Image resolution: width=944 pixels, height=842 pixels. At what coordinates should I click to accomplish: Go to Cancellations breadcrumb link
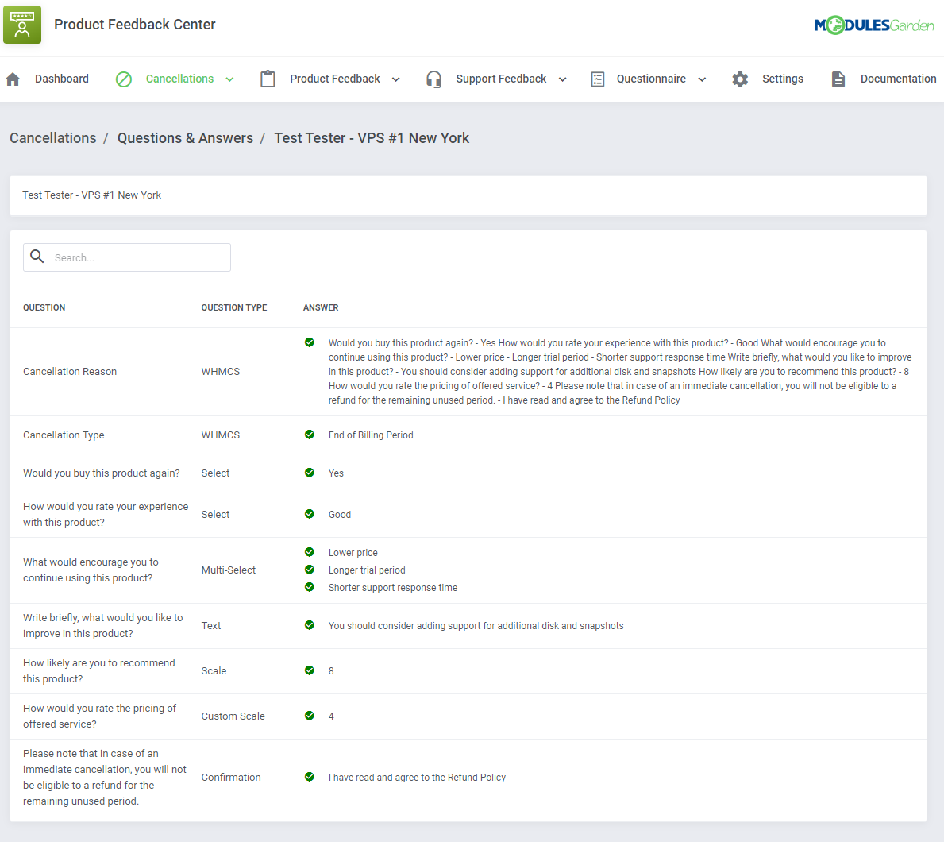click(53, 138)
